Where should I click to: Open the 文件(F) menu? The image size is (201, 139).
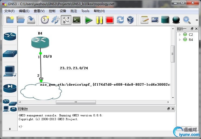[x=9, y=11]
